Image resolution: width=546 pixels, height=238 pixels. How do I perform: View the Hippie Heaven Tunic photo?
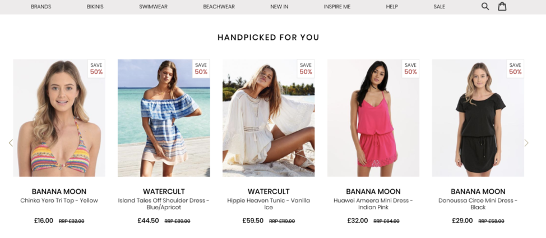click(269, 118)
